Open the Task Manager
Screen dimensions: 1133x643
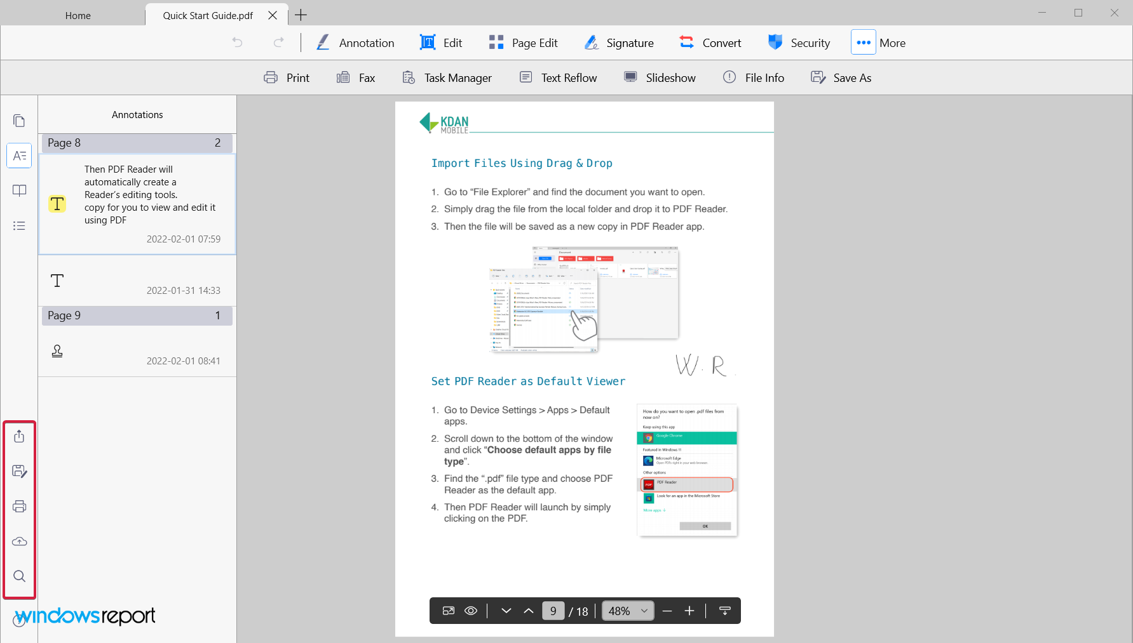pos(447,77)
